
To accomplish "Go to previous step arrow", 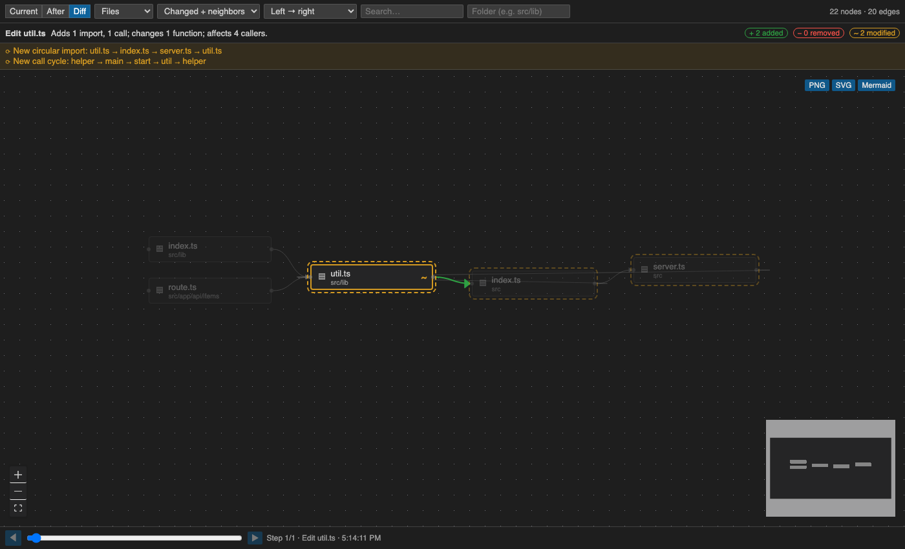I will coord(13,538).
